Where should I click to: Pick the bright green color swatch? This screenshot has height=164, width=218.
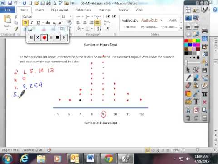pyautogui.click(x=198, y=41)
